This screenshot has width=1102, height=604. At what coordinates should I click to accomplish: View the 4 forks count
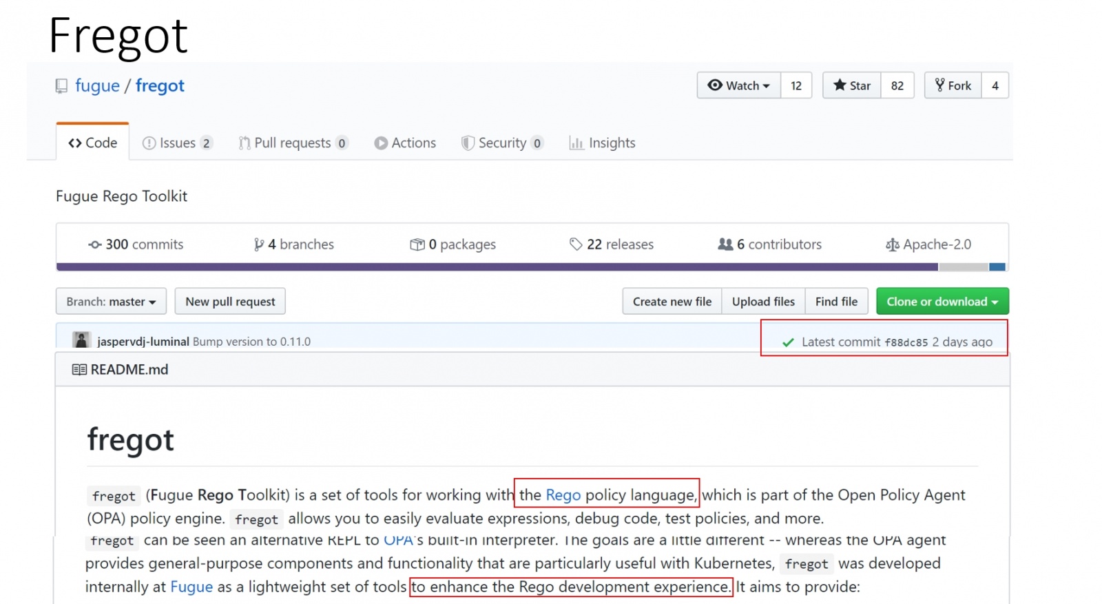(x=995, y=85)
